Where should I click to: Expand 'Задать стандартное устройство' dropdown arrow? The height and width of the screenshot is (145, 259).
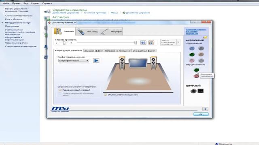pos(178,42)
